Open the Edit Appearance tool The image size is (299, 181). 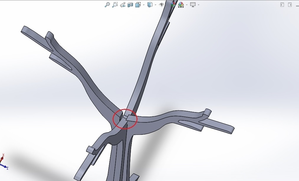click(x=173, y=5)
